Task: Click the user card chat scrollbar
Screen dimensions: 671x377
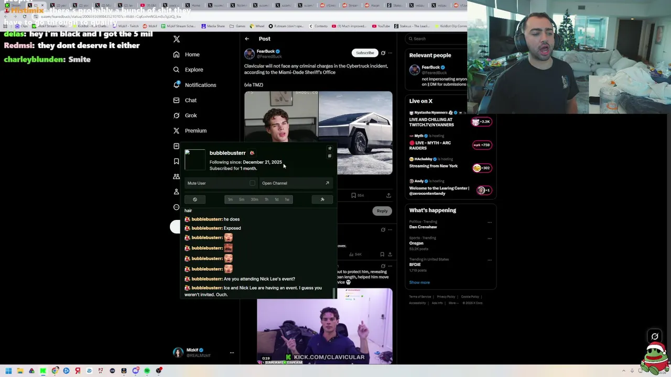Action: tap(333, 293)
